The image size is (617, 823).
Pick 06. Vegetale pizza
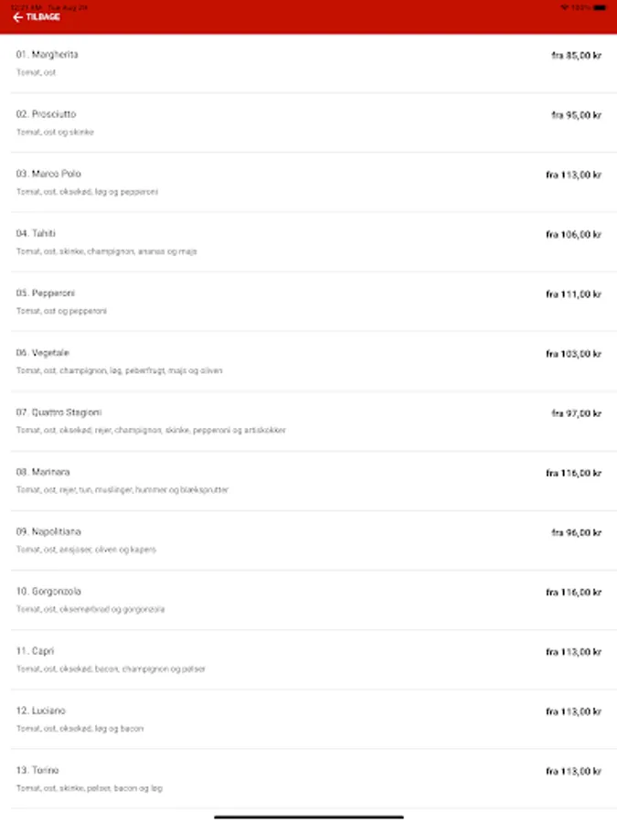[x=42, y=353]
